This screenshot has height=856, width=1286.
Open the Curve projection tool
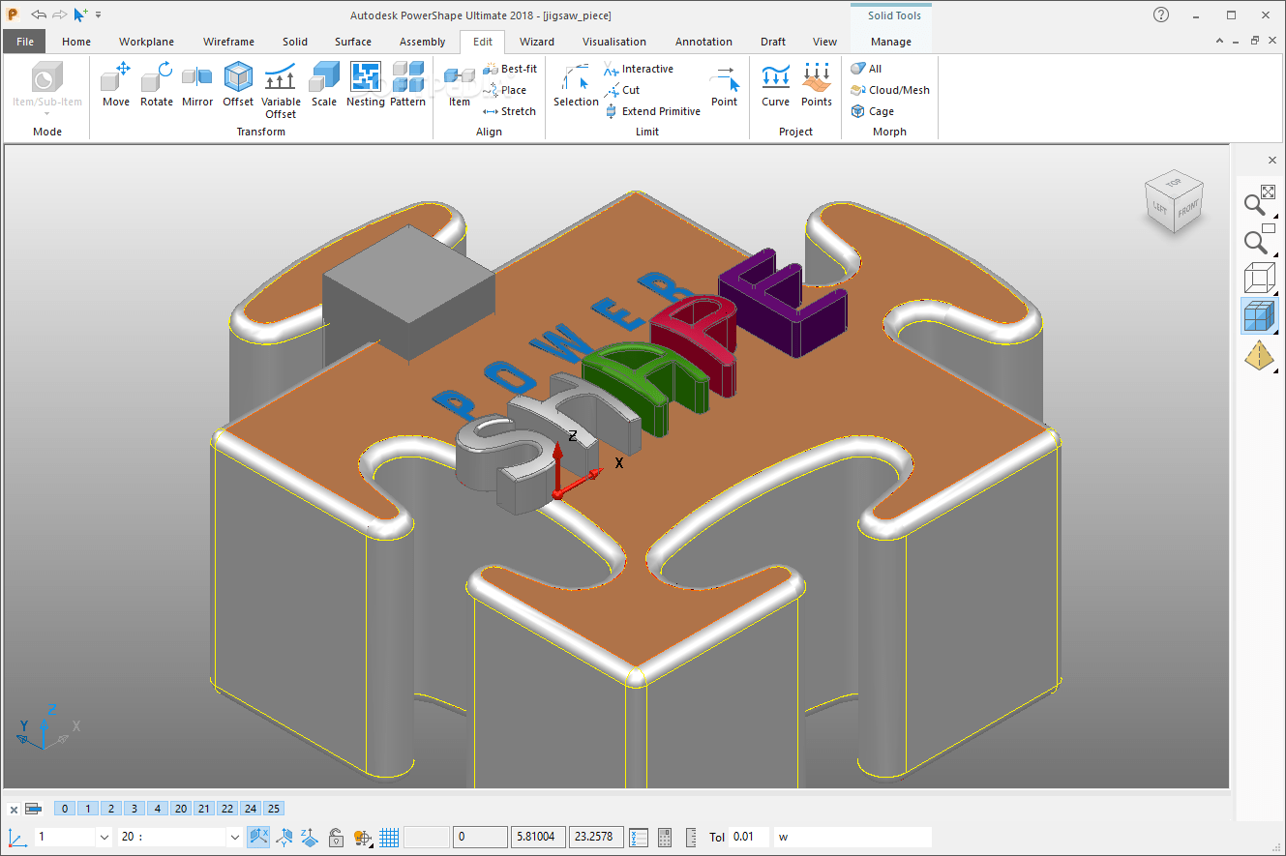tap(775, 85)
